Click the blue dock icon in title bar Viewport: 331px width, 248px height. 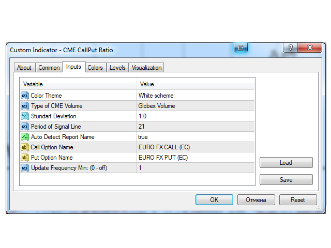click(x=240, y=48)
